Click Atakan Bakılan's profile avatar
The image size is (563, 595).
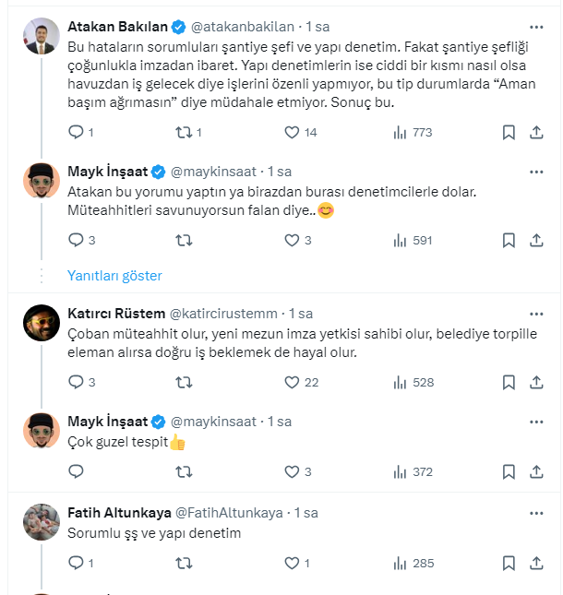42,37
